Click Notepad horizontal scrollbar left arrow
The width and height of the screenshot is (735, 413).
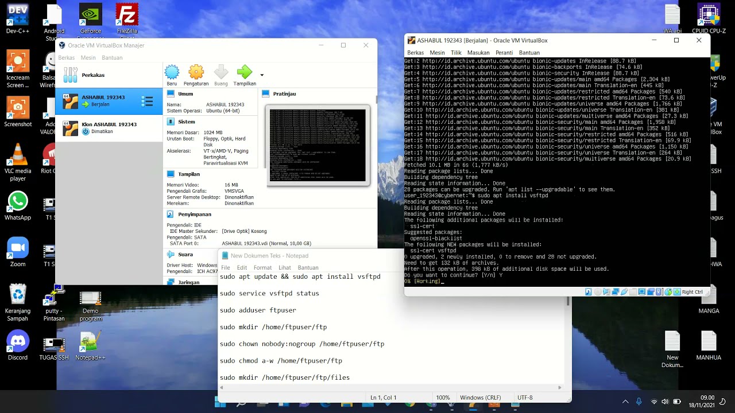coord(222,388)
